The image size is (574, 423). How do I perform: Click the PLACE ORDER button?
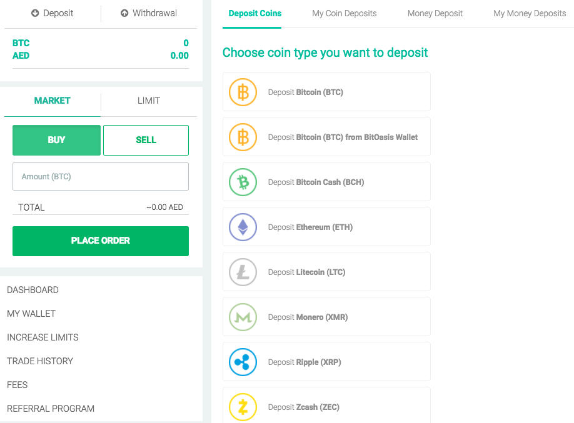pos(101,241)
